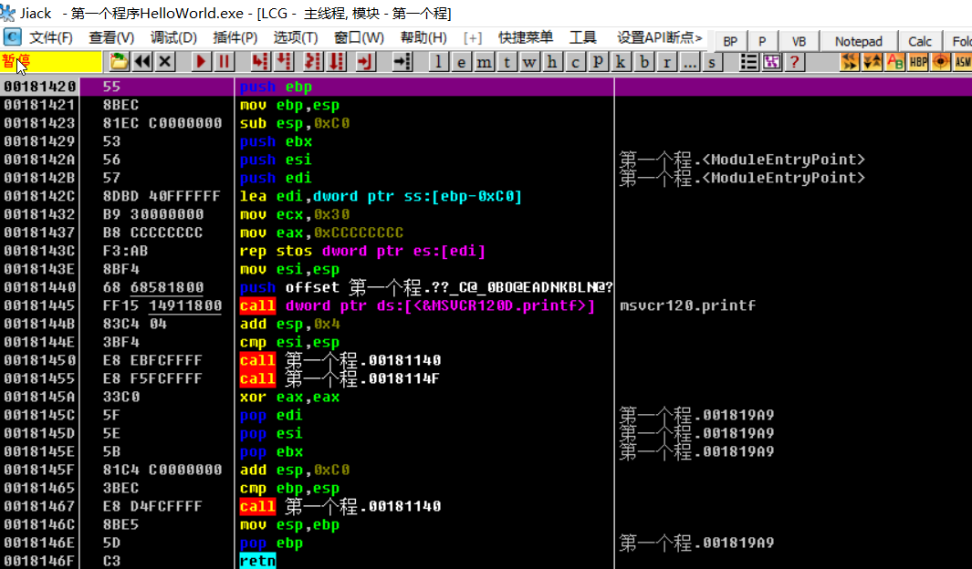The height and width of the screenshot is (569, 972).
Task: Click the trace into icon
Action: 312,61
